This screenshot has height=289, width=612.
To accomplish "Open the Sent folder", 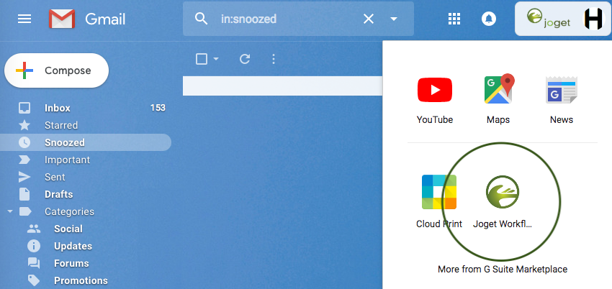I will pos(55,177).
